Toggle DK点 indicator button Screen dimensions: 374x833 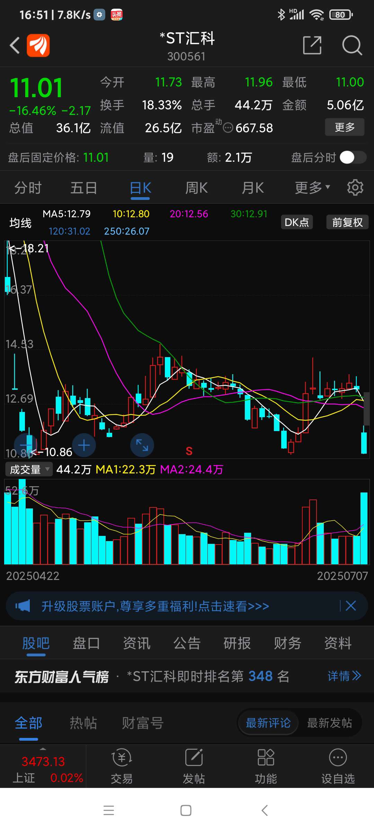point(297,222)
